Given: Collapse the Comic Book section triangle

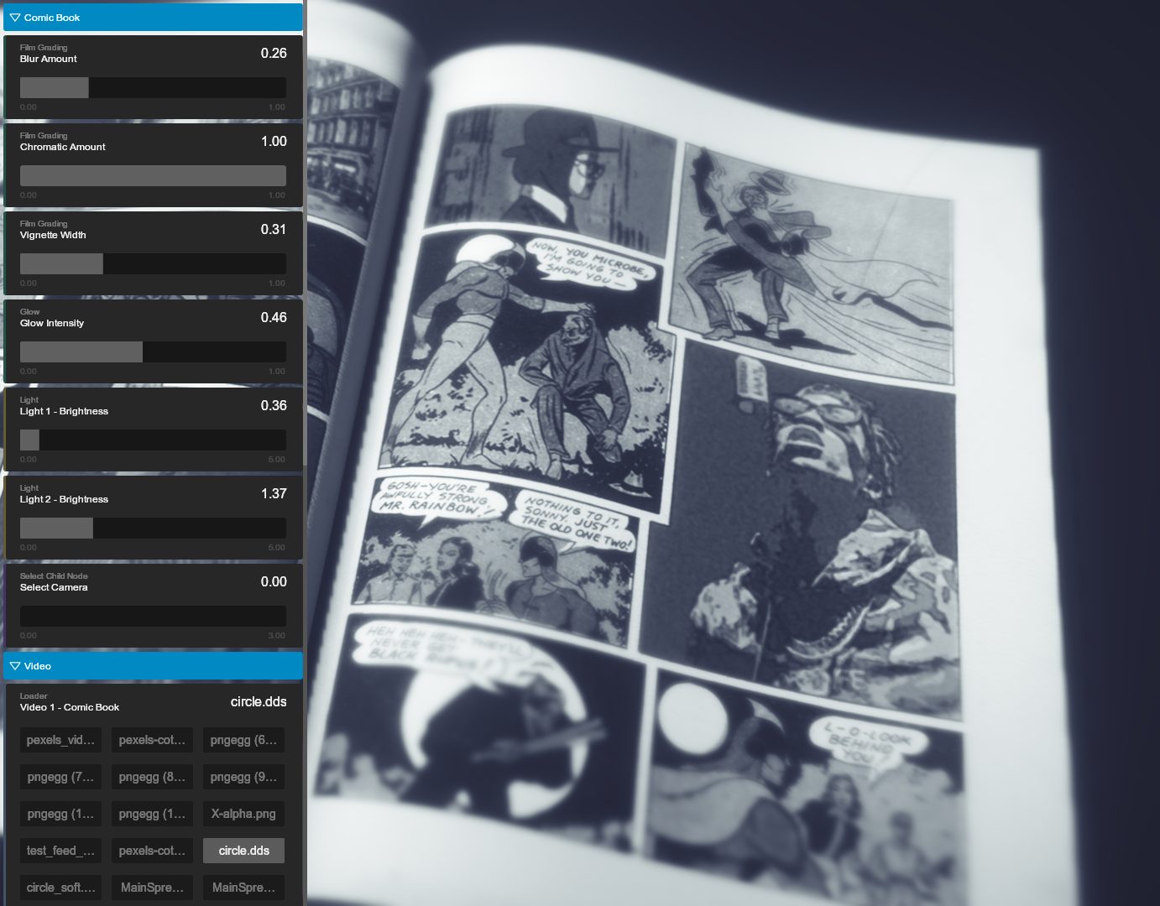Looking at the screenshot, I should (x=14, y=18).
